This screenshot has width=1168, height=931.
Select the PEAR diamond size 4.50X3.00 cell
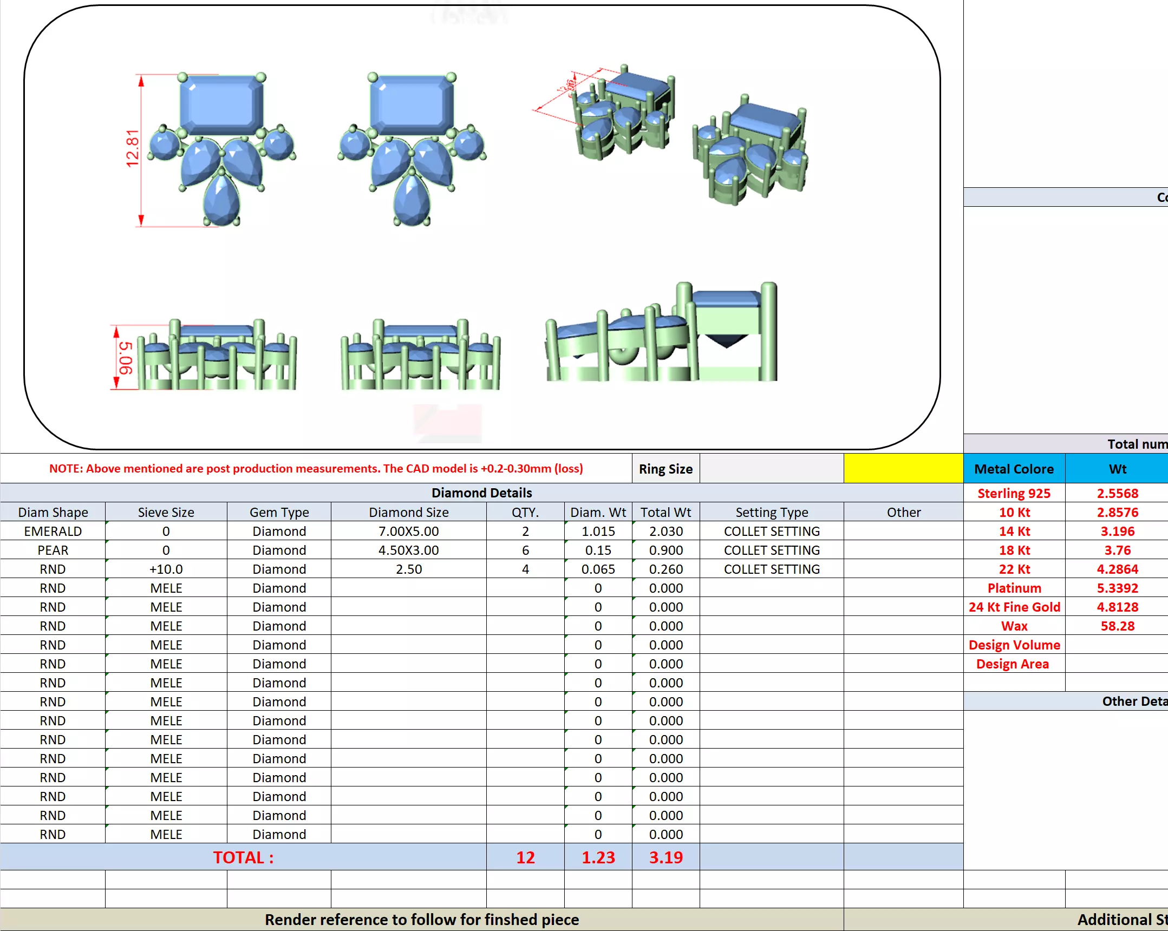tap(408, 550)
